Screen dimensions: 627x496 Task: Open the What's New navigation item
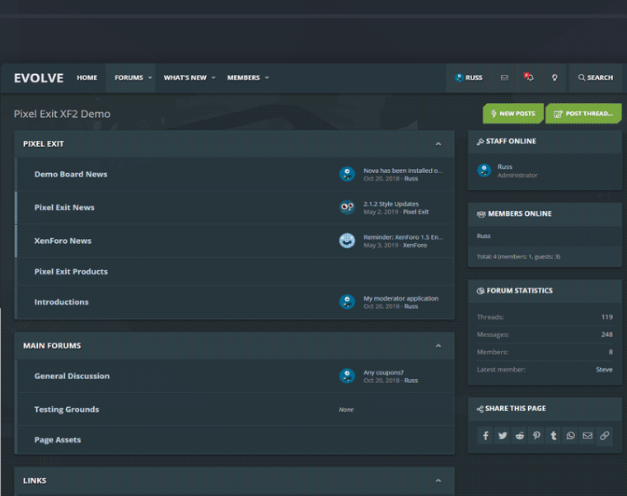(x=185, y=77)
